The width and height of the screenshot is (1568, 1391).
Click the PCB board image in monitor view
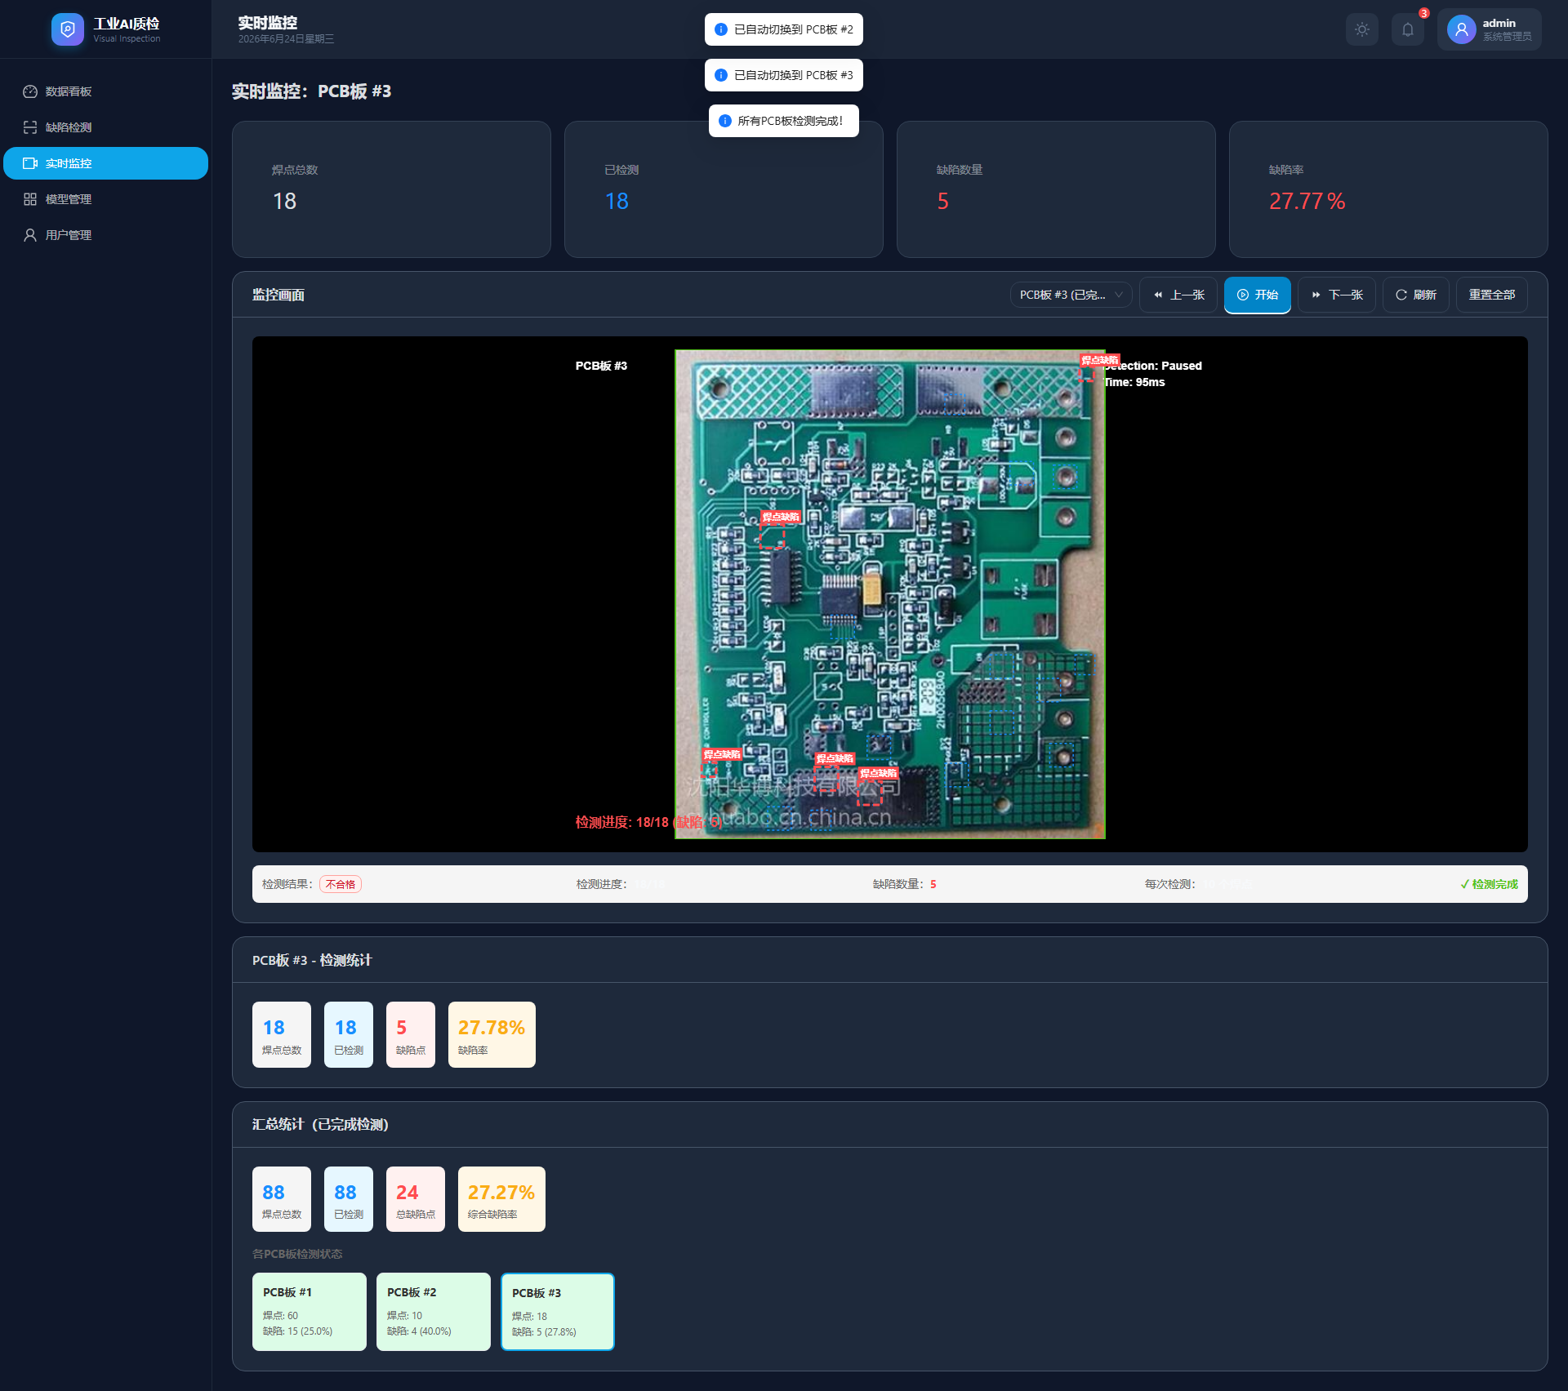[x=890, y=594]
